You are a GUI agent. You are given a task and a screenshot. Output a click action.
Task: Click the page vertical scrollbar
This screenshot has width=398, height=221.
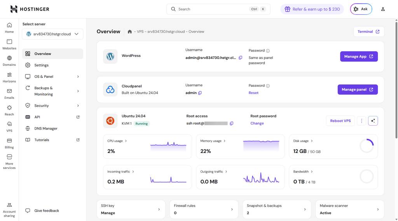(x=396, y=80)
